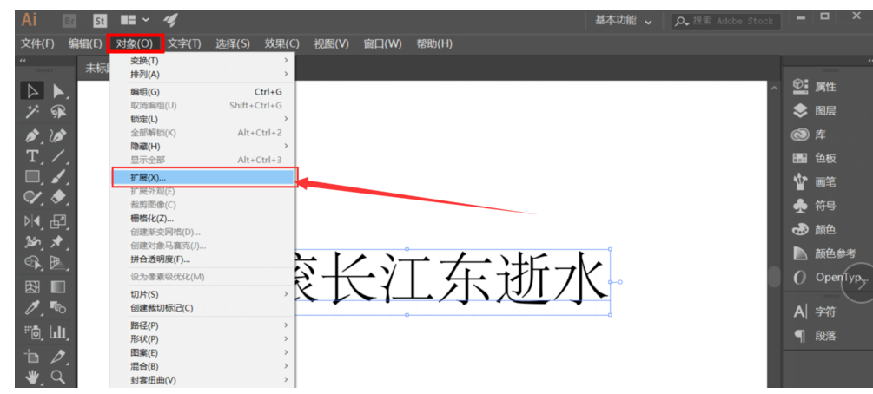Select the Curvature tool
This screenshot has height=394, width=873.
[x=58, y=135]
